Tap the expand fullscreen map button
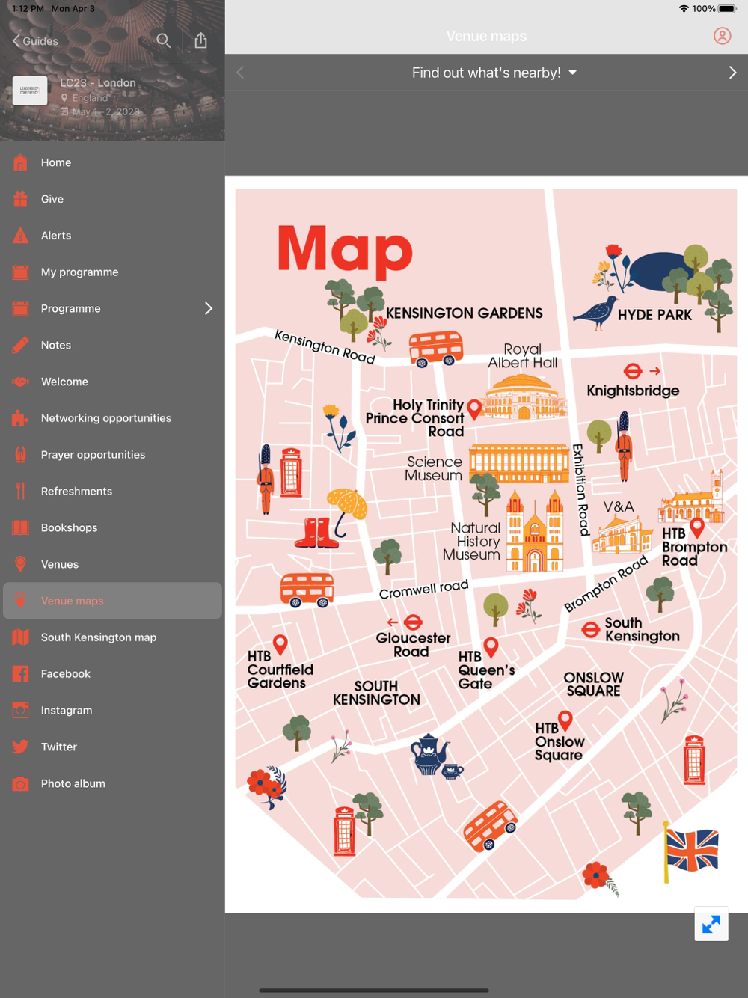 (x=711, y=924)
